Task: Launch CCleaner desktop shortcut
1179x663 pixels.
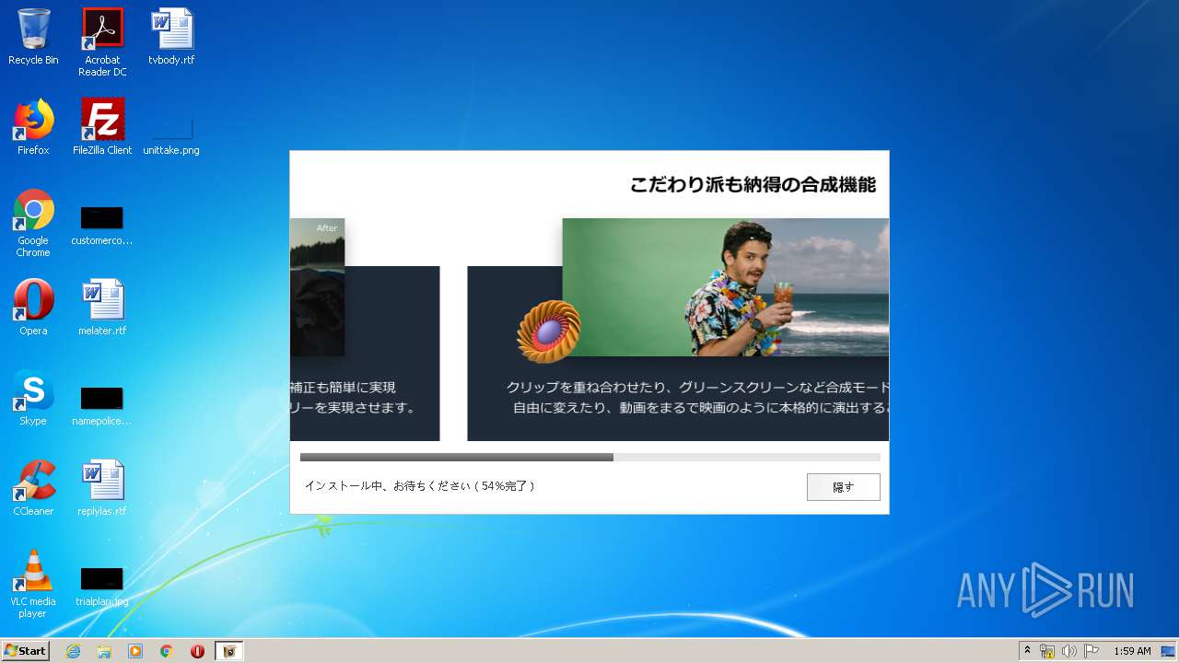Action: coord(33,488)
